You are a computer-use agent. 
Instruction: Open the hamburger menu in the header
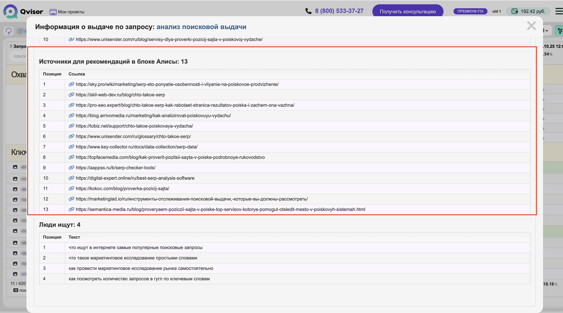tap(559, 11)
